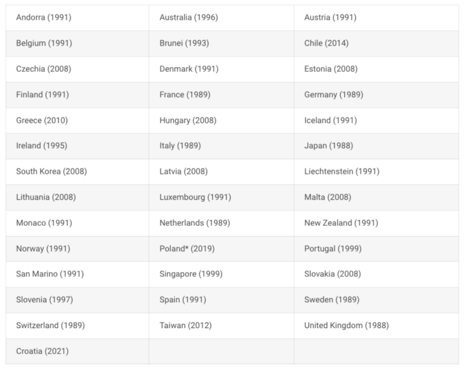Select Greece (2010) in the table
Screen dimensions: 464x369
pyautogui.click(x=42, y=120)
